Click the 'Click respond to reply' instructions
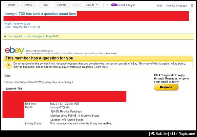 pos(171,79)
